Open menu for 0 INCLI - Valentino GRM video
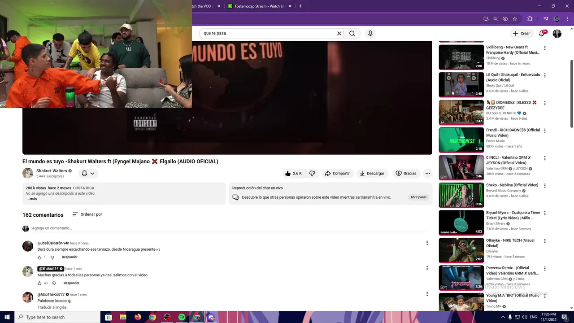The height and width of the screenshot is (323, 574). coord(545,158)
